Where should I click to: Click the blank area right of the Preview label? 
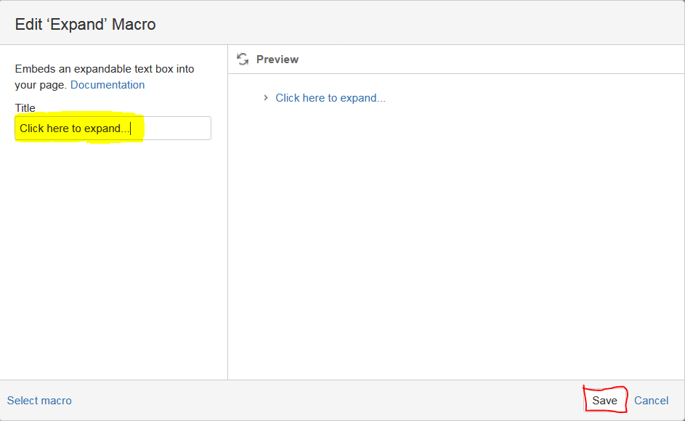click(490, 60)
